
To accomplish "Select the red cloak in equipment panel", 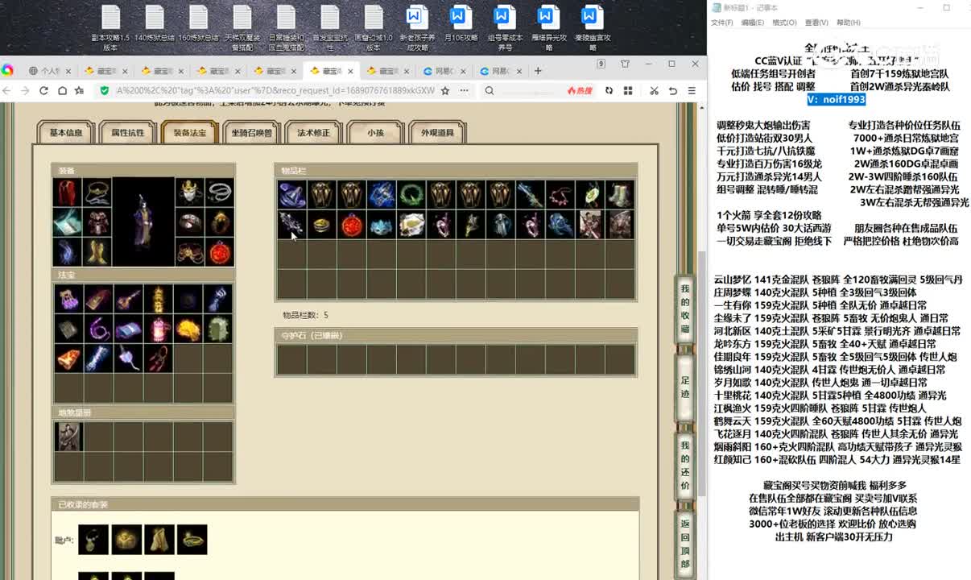I will [67, 193].
